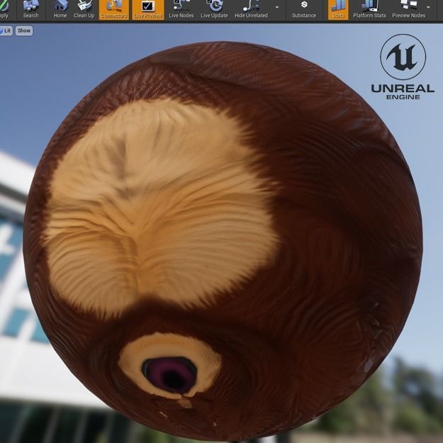Open the Lit view mode menu
This screenshot has height=443, width=443.
[6, 30]
